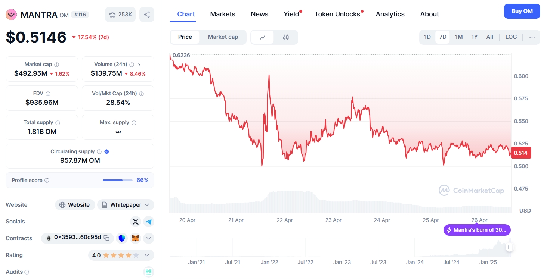Click the #116 rank badge
Viewport: 547px width, 279px height.
(80, 15)
